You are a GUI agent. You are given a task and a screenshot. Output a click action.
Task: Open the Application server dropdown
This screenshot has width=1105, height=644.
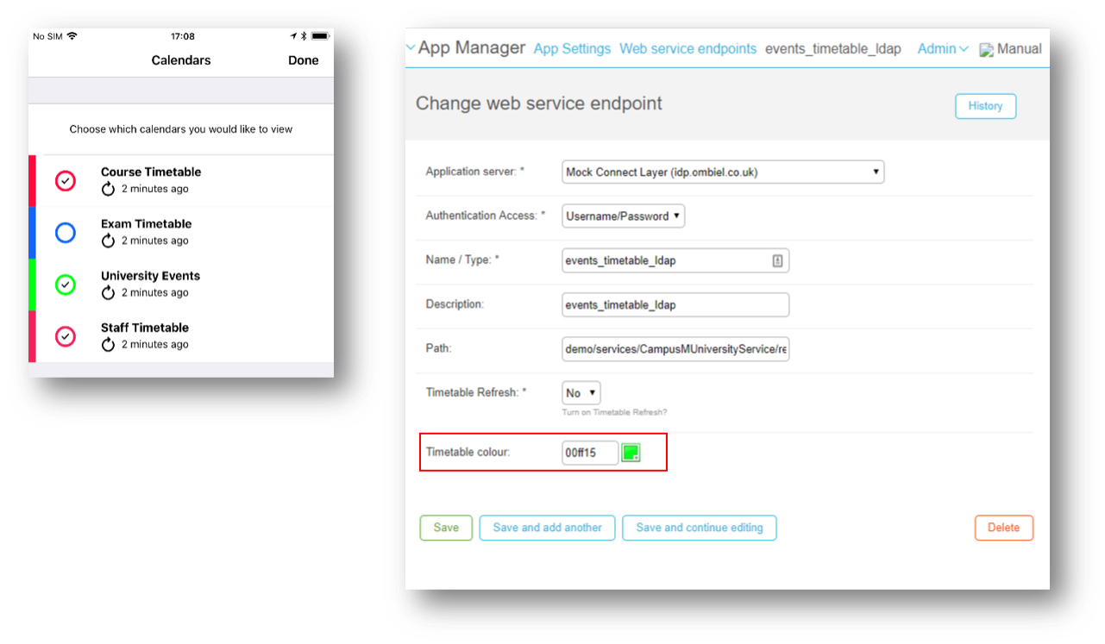pyautogui.click(x=722, y=172)
